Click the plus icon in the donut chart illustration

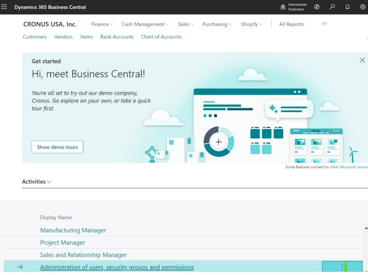(x=219, y=142)
